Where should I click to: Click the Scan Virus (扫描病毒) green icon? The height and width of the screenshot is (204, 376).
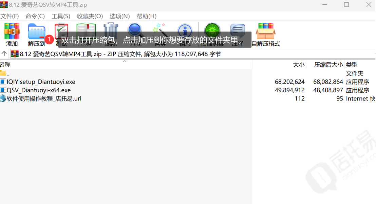[x=212, y=30]
